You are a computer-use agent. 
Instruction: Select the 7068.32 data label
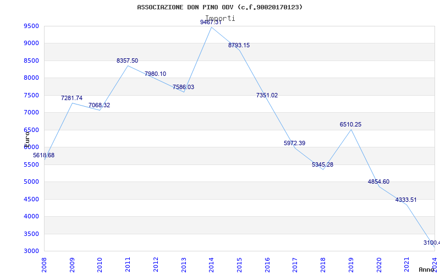click(100, 105)
